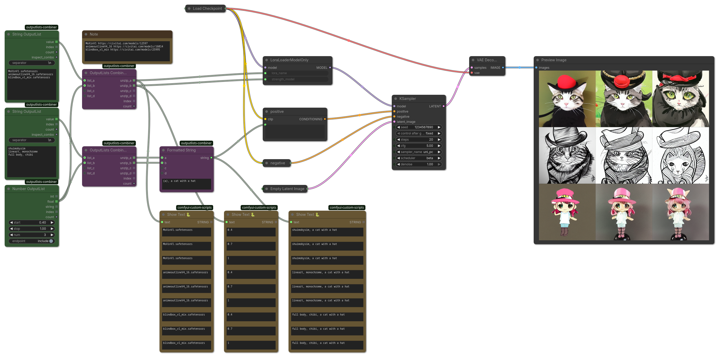Viewport: 720px width, 358px height.
Task: Click the positive node empty prompt text area
Action: click(295, 131)
